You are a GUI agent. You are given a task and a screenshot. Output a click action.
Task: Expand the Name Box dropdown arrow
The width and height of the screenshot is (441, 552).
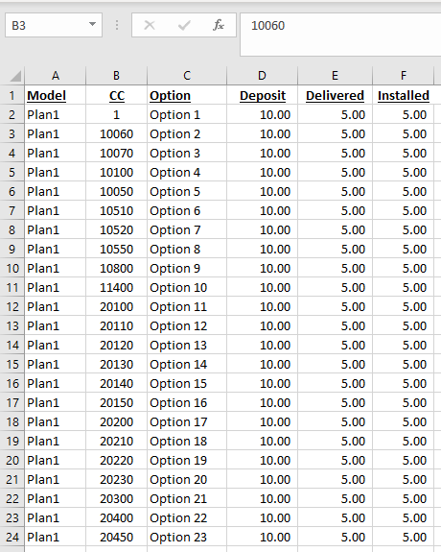tap(92, 25)
